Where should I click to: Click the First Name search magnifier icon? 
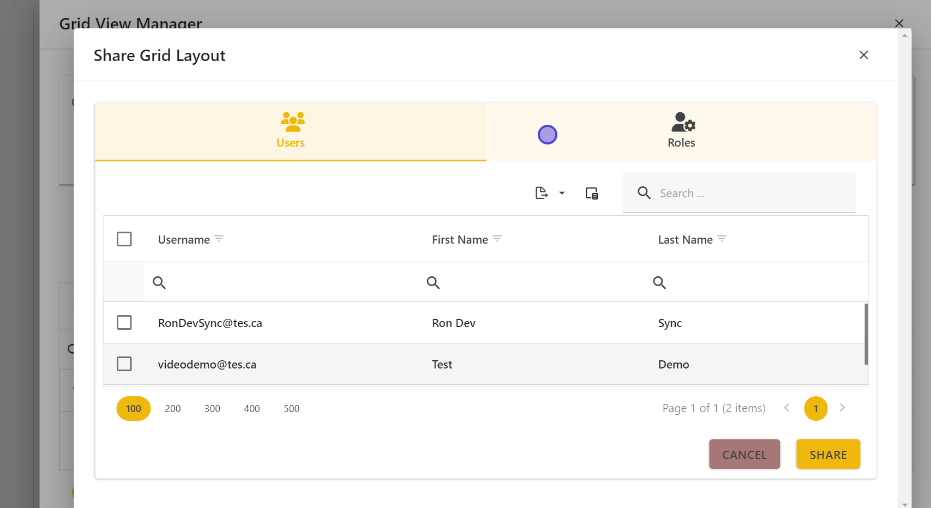433,282
